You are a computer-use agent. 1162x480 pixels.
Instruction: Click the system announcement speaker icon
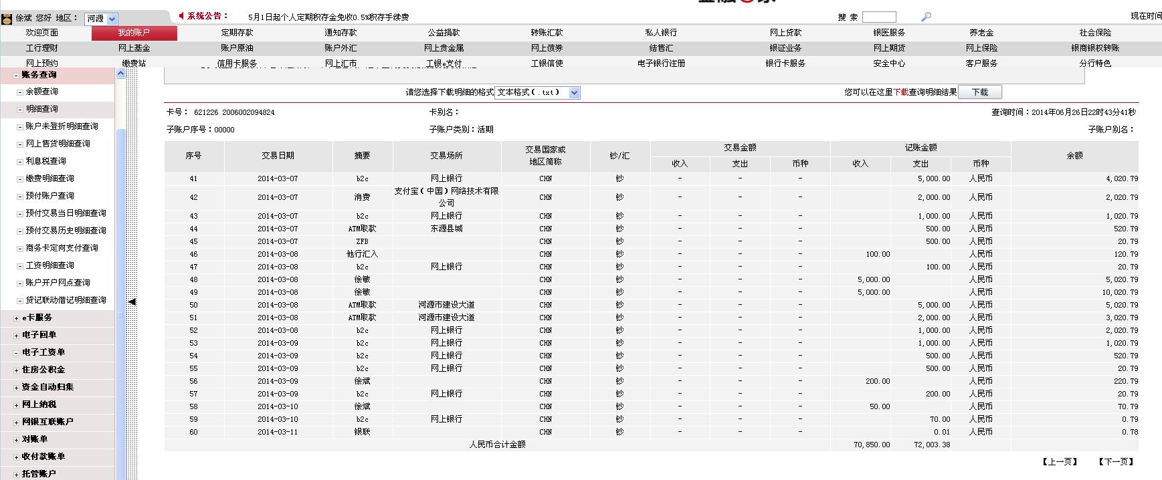tap(182, 15)
